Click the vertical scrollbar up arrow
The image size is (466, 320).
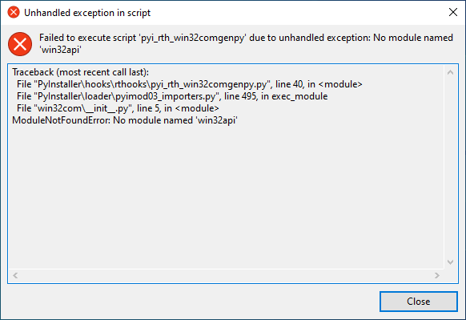point(450,72)
